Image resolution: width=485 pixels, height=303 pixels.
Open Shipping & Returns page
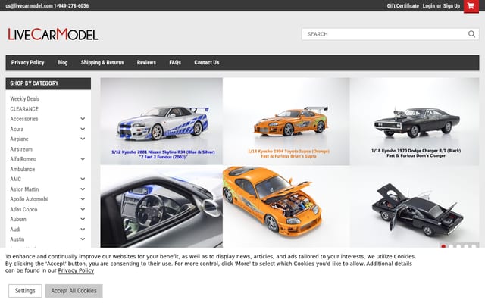[102, 62]
